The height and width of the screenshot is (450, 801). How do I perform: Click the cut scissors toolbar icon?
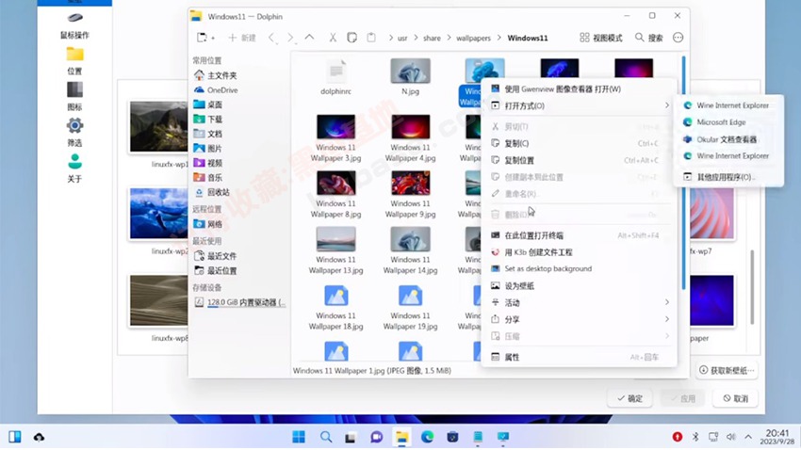333,38
